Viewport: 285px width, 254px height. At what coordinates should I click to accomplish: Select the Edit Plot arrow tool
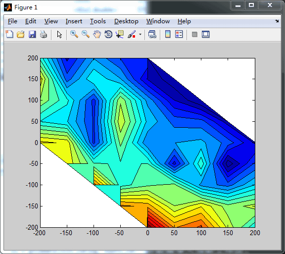point(59,34)
